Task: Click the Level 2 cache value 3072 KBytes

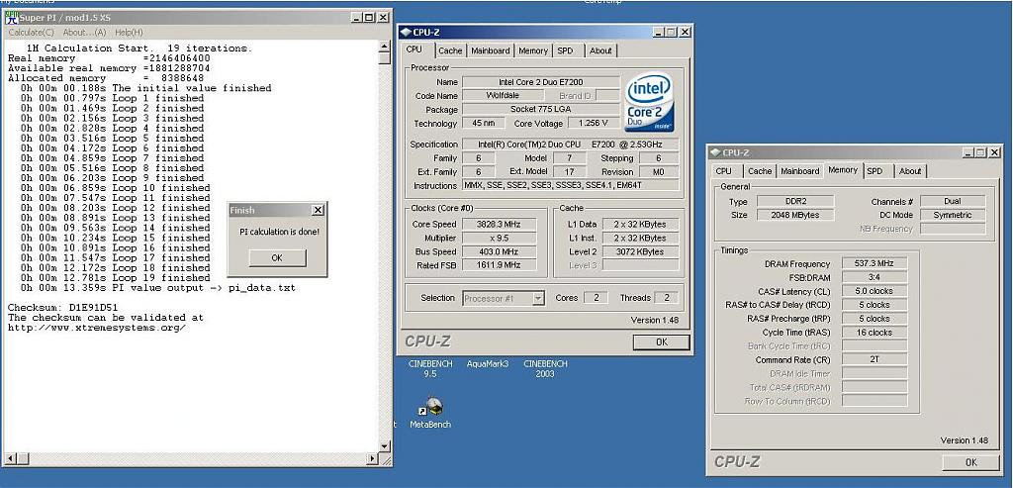Action: (640, 251)
